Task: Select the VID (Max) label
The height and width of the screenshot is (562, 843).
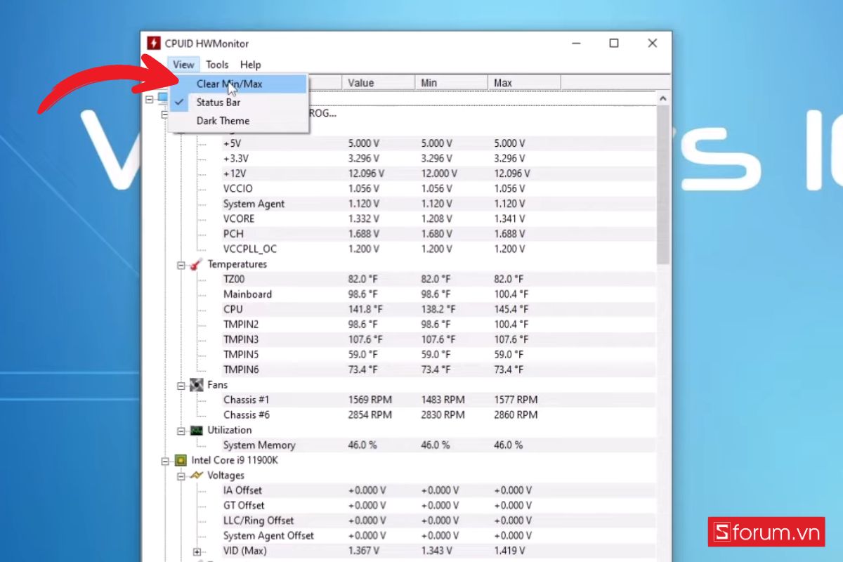Action: (245, 551)
